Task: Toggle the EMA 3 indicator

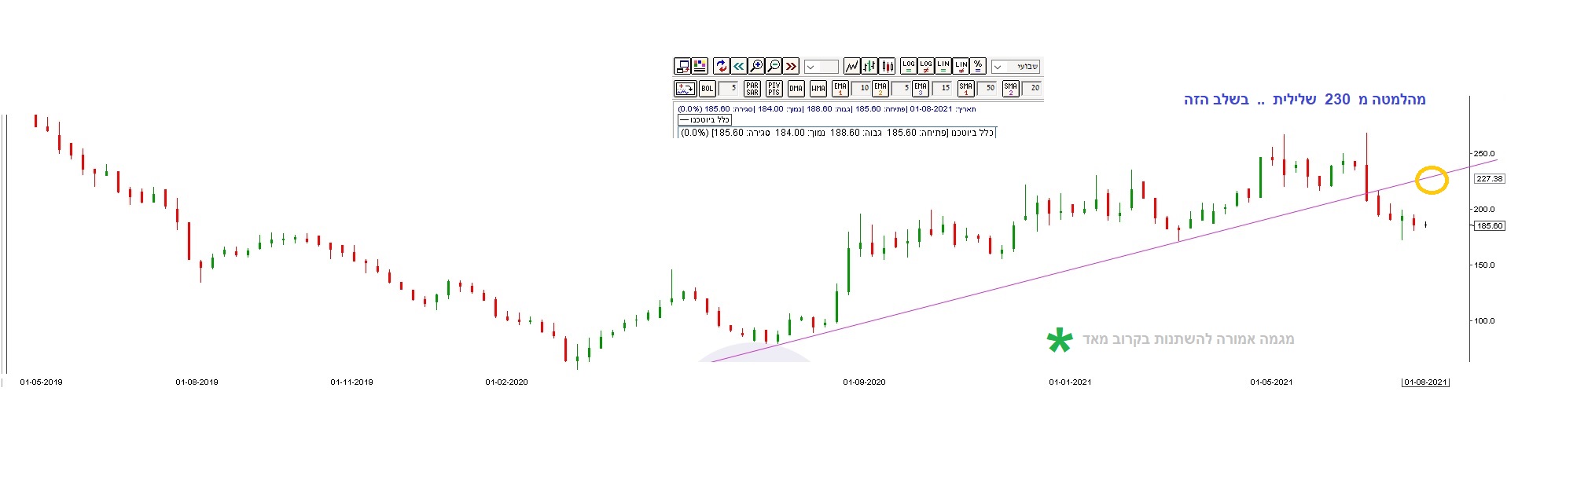Action: [921, 89]
